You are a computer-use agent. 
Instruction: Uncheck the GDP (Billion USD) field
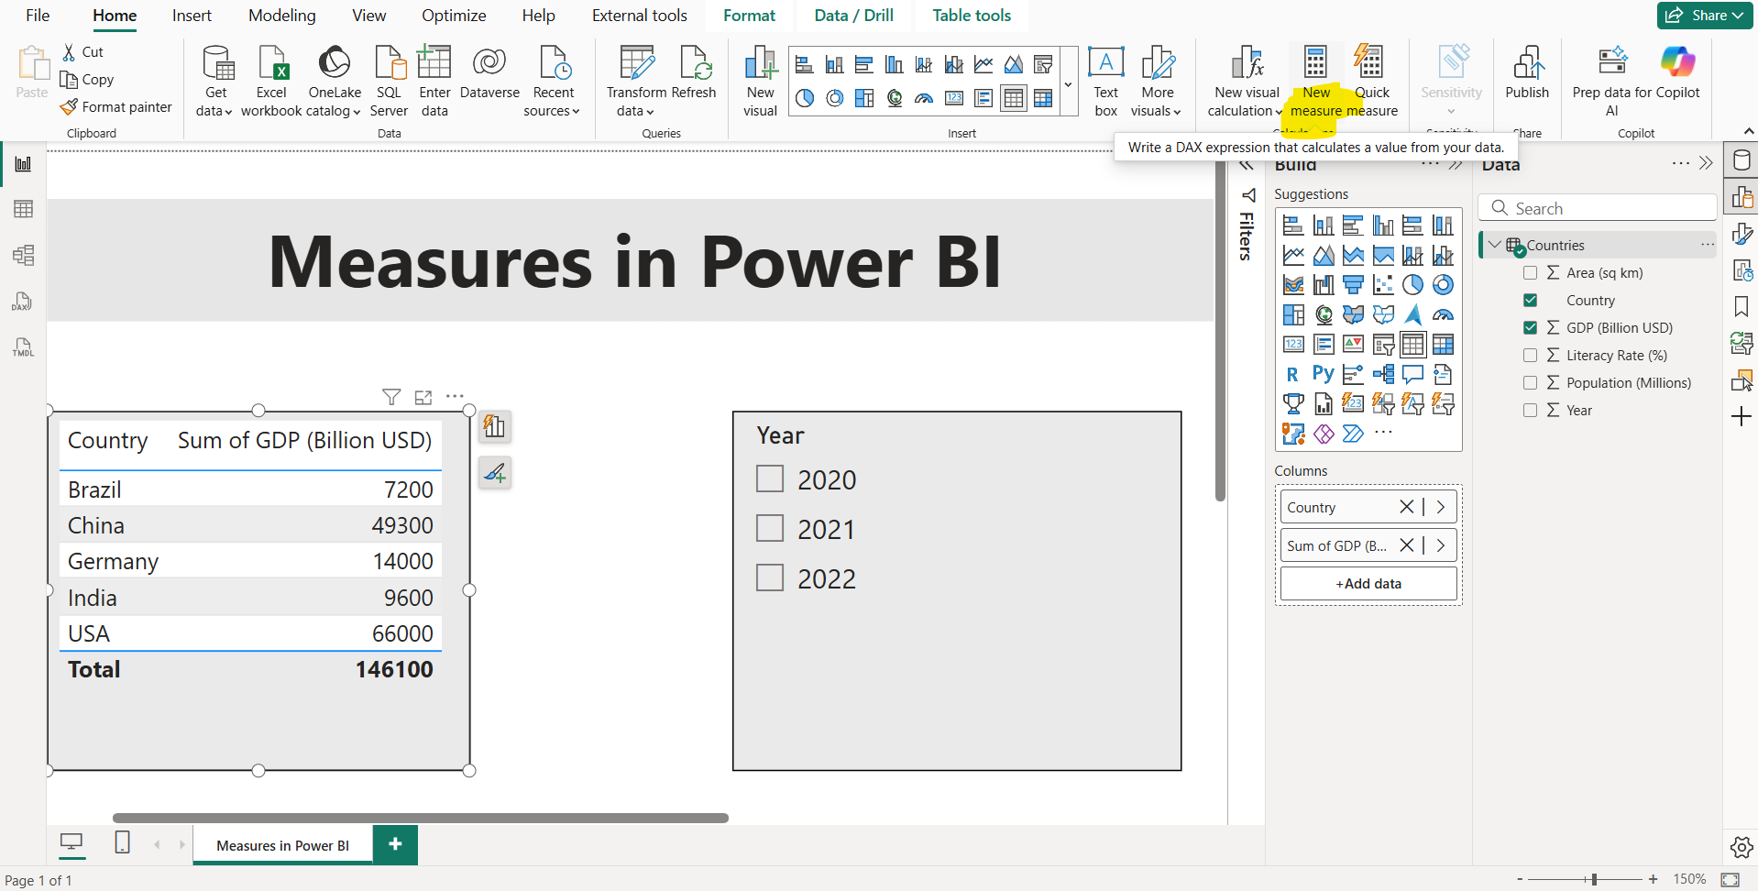tap(1531, 327)
